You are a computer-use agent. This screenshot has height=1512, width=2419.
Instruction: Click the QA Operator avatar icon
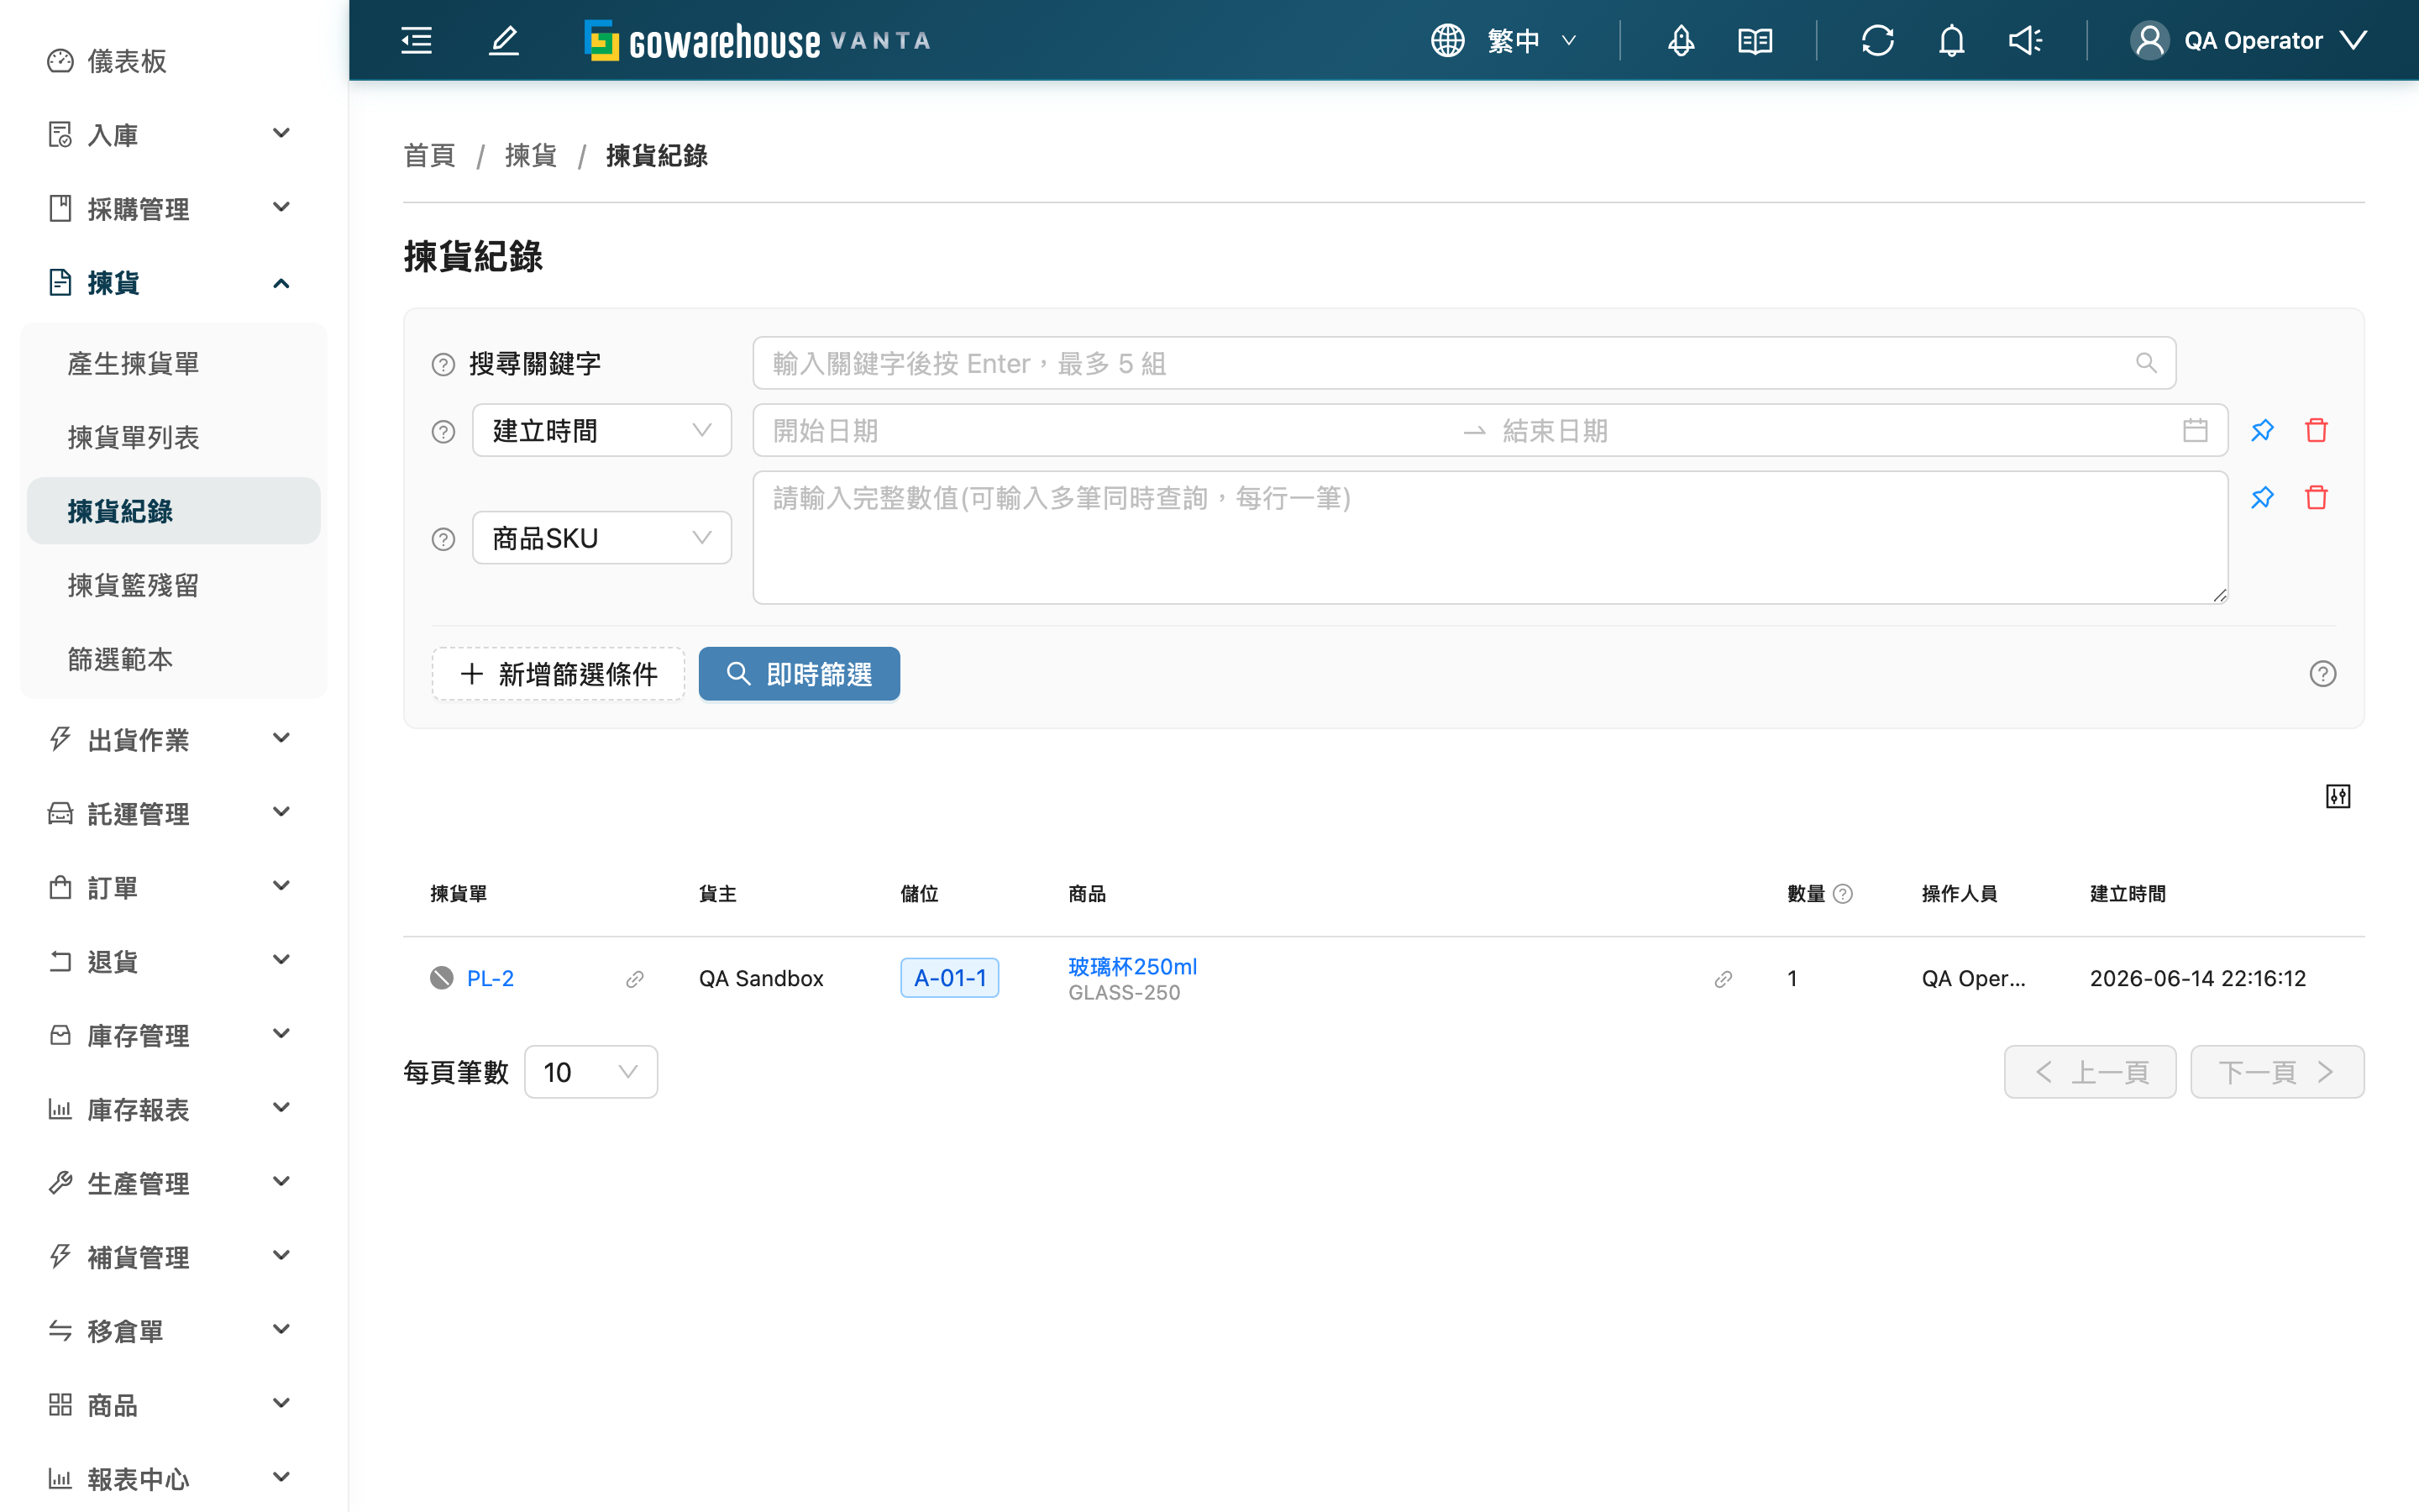2150,41
